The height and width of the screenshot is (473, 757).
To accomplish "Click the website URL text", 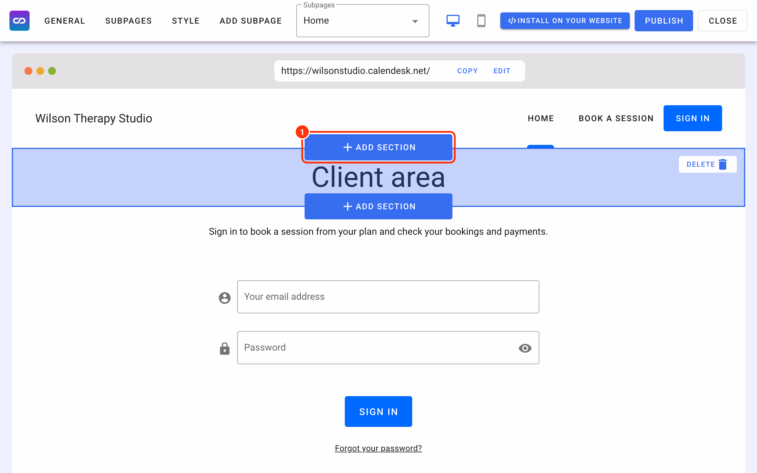I will (x=356, y=71).
